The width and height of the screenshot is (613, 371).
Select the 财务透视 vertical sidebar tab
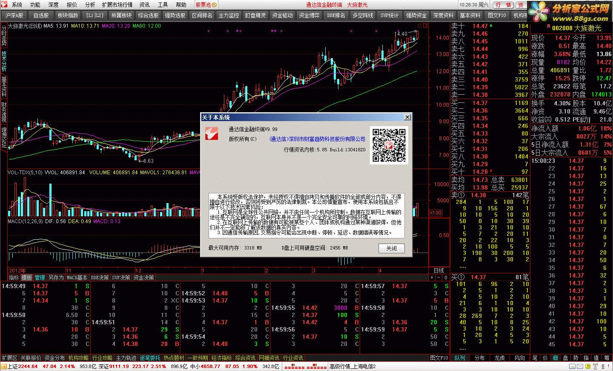point(4,112)
